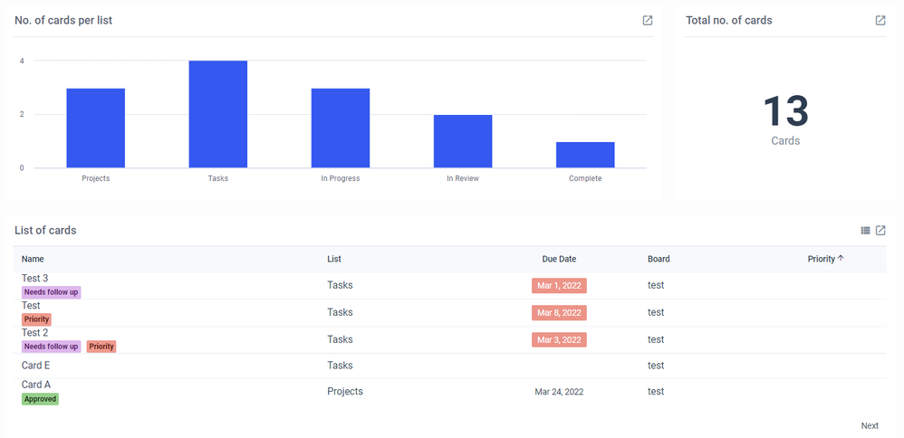Click the Priority label on Test 2
Image resolution: width=904 pixels, height=438 pixels.
[101, 347]
